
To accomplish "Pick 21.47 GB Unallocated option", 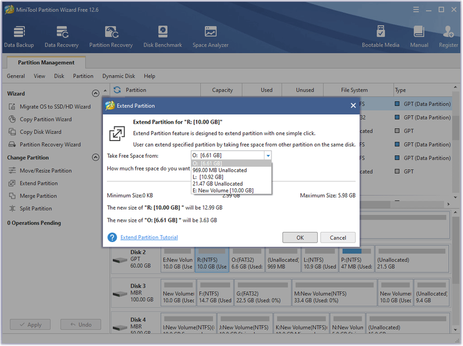I will [x=231, y=184].
